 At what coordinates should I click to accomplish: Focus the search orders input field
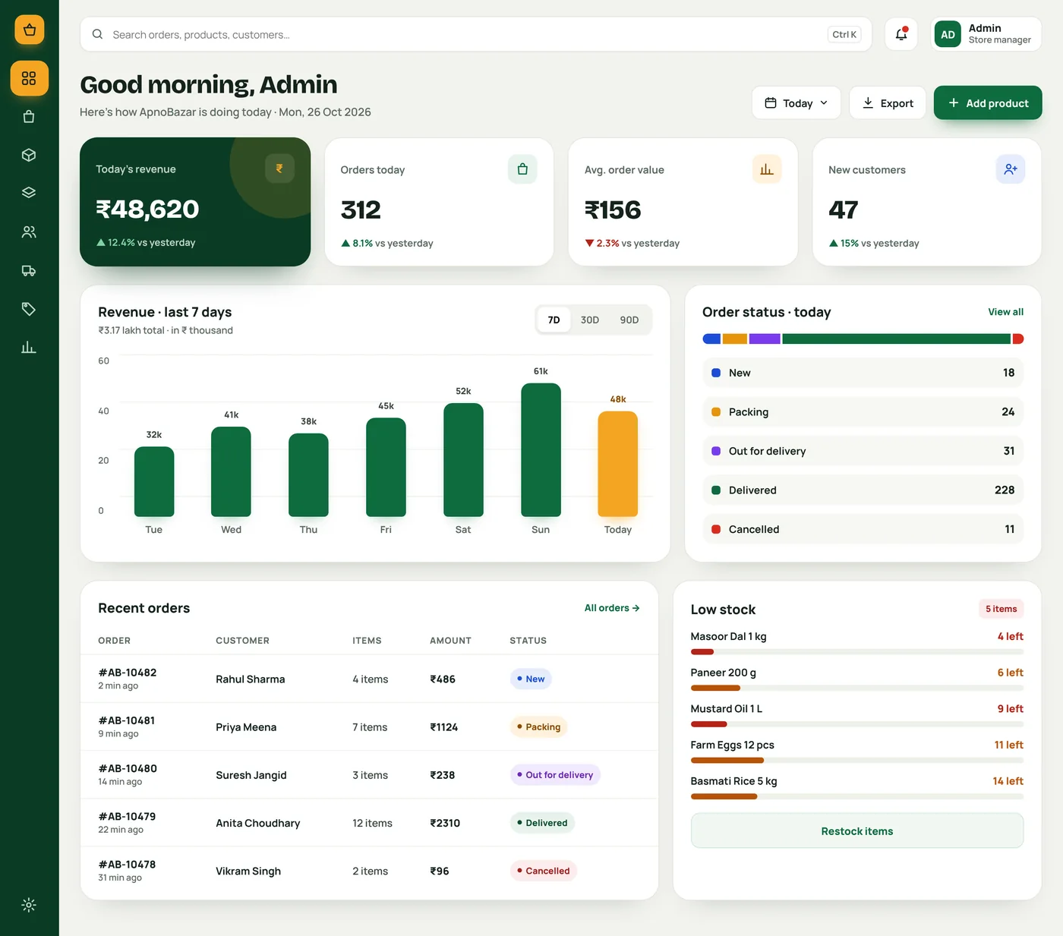[x=476, y=34]
